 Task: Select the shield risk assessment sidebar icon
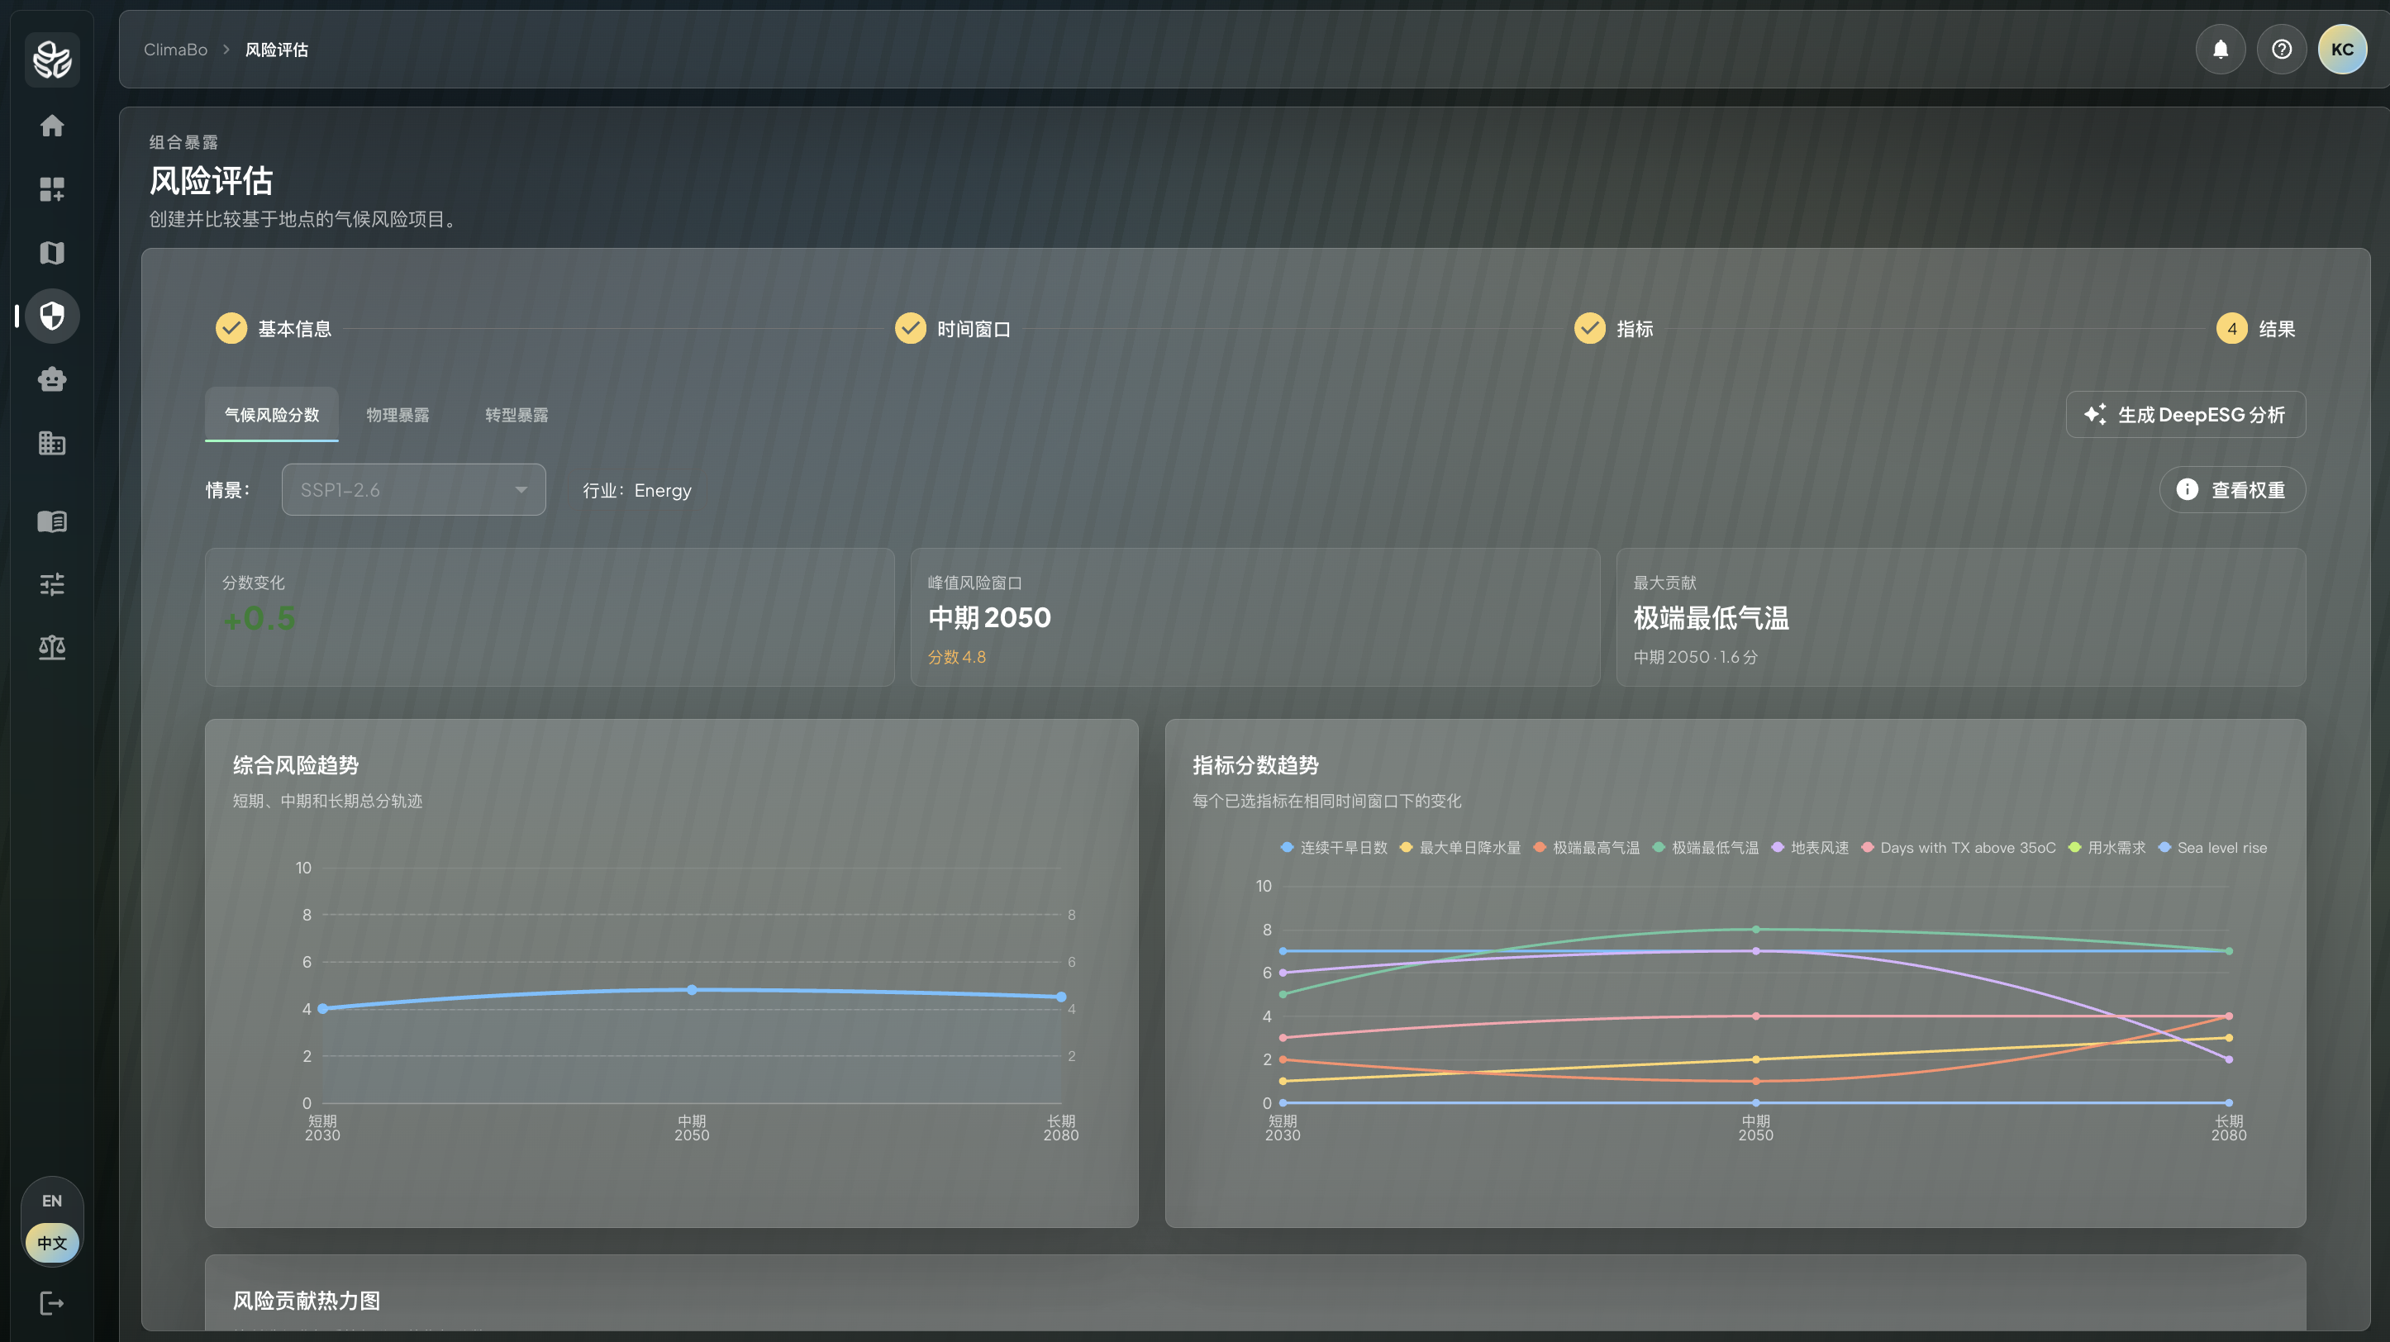52,316
